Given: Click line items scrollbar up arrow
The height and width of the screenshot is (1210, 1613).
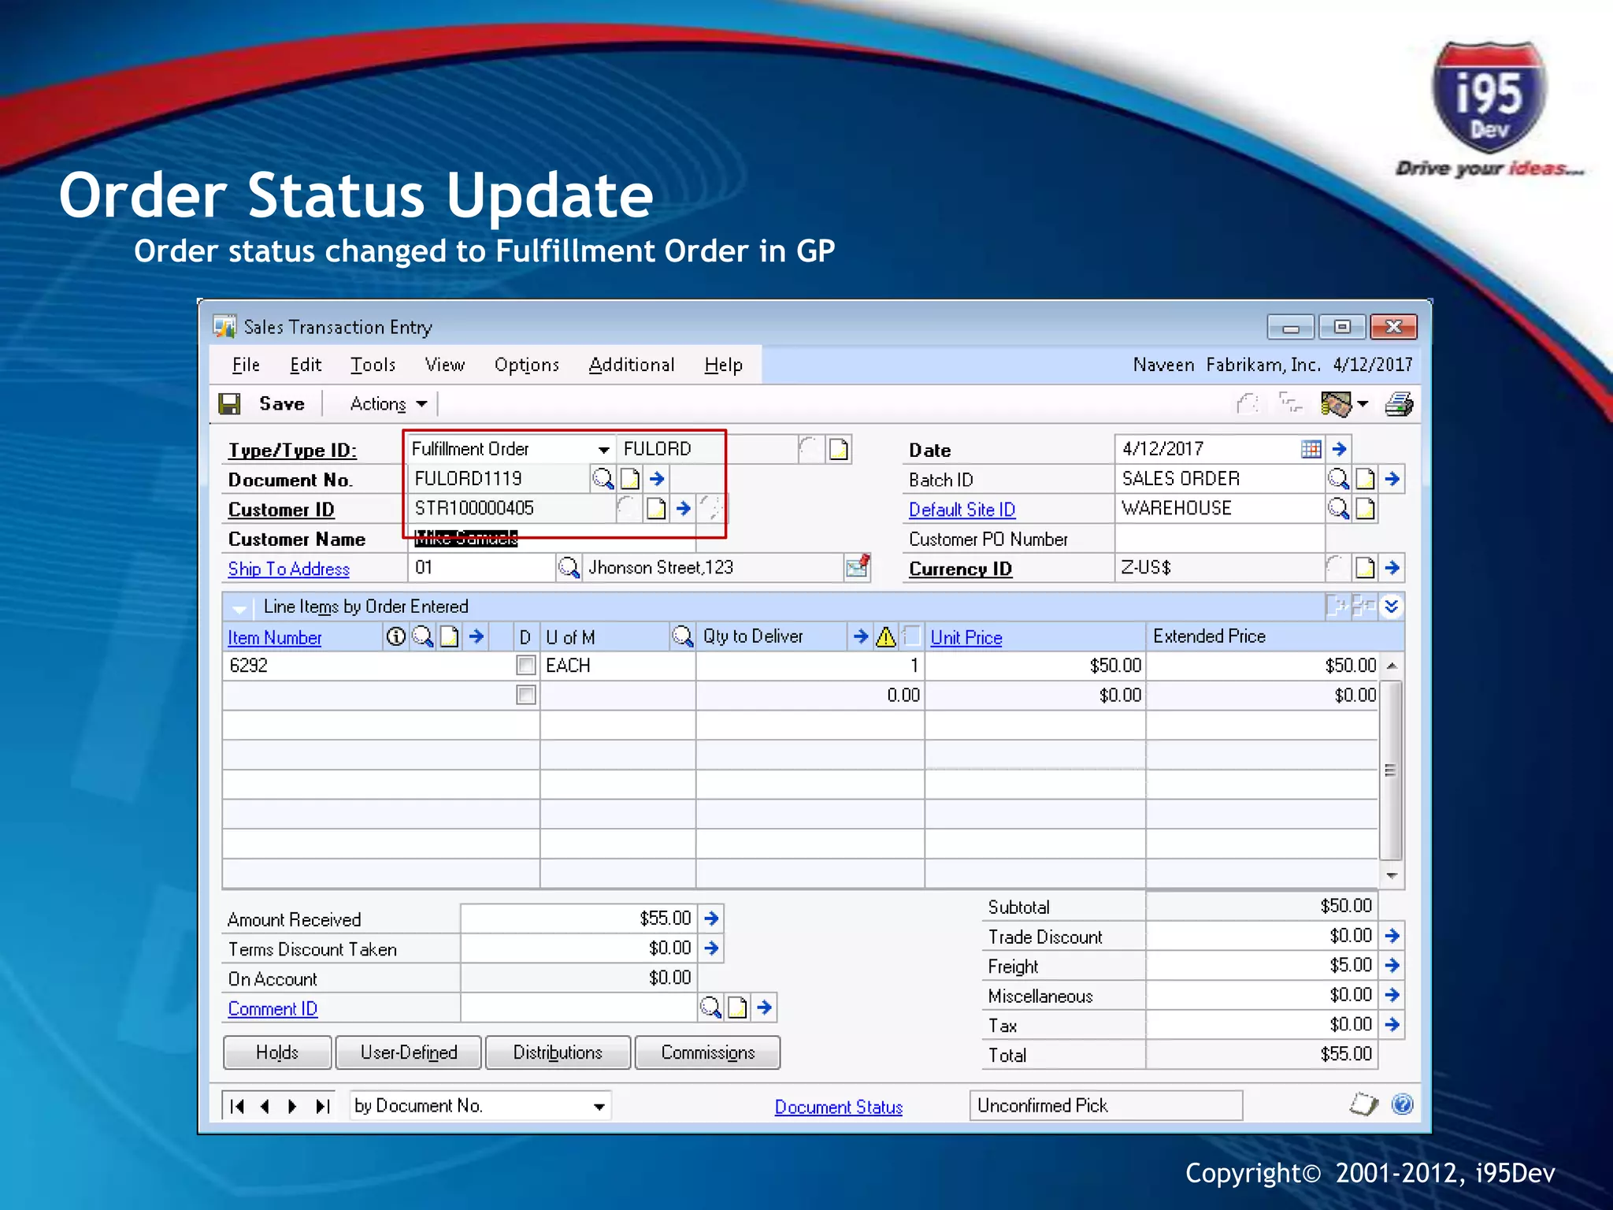Looking at the screenshot, I should tap(1392, 666).
